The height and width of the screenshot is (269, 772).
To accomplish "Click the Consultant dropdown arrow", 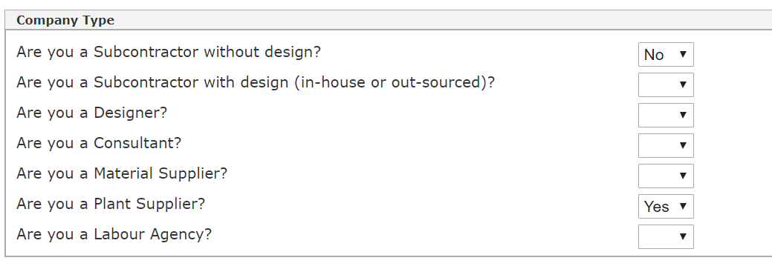I will tap(683, 146).
